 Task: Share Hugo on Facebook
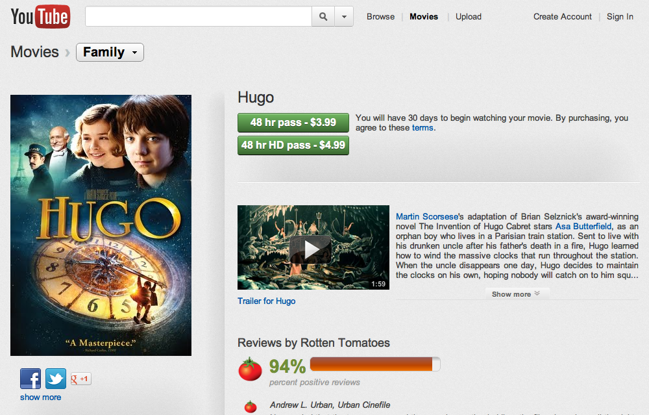pyautogui.click(x=31, y=379)
